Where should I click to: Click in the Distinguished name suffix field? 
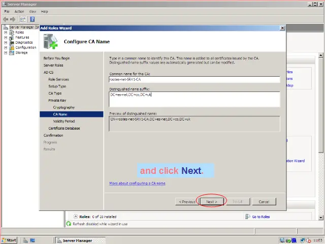pos(194,99)
